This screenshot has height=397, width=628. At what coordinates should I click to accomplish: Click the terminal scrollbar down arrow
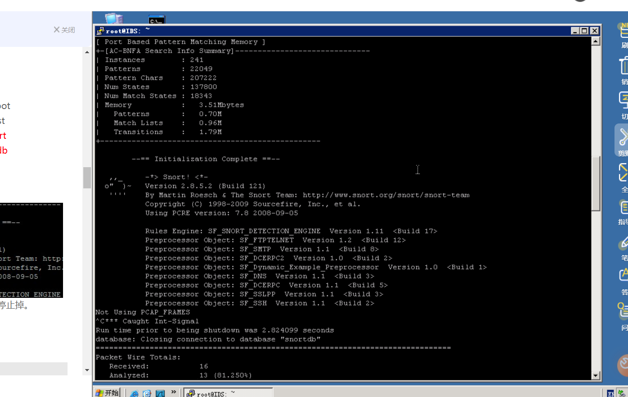596,375
